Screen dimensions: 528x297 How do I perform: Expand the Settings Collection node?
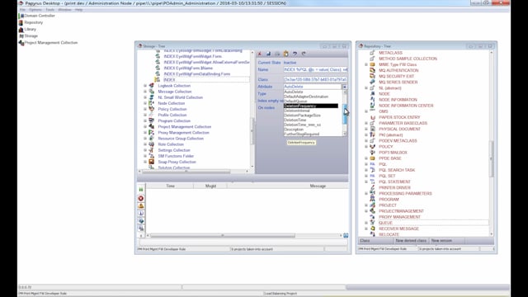click(x=145, y=150)
